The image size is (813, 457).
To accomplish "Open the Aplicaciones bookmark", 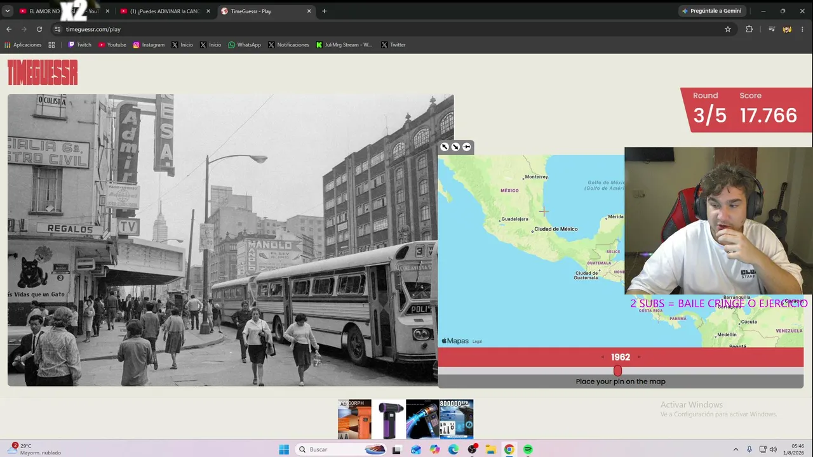I will (x=23, y=45).
